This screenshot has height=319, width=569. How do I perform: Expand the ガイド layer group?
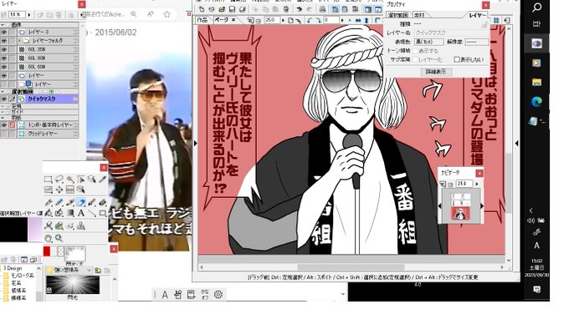tap(3, 112)
